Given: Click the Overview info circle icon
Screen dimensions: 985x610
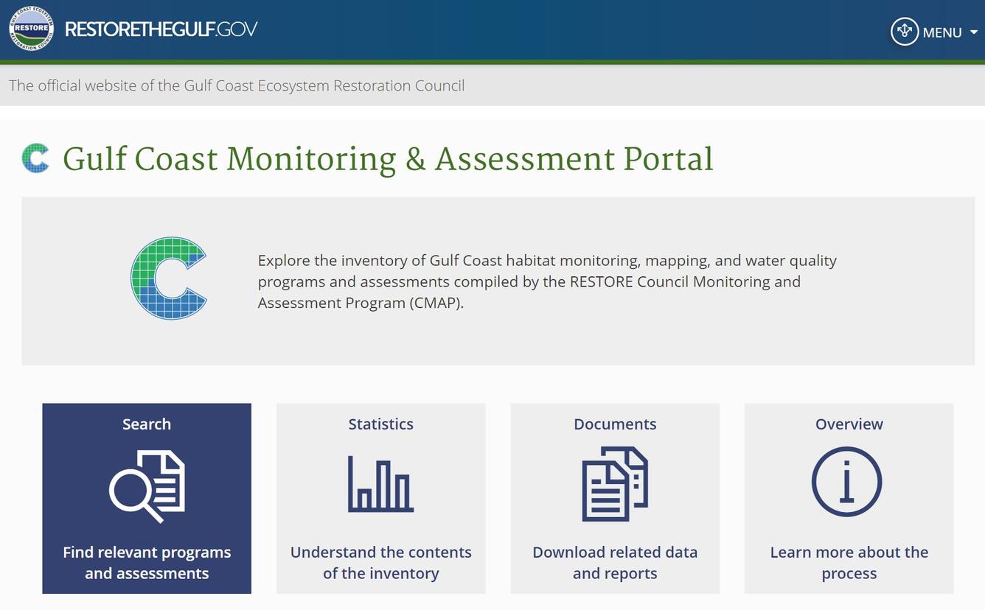Looking at the screenshot, I should point(848,482).
